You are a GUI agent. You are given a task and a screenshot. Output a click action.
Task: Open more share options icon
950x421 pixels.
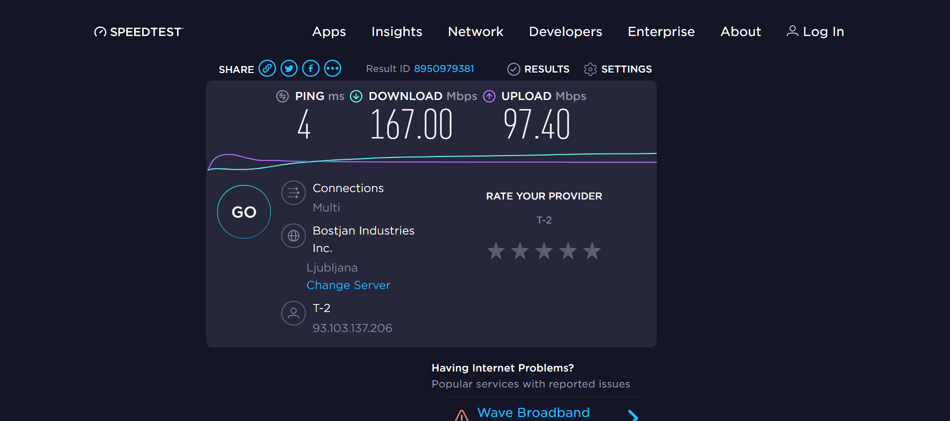pos(332,68)
